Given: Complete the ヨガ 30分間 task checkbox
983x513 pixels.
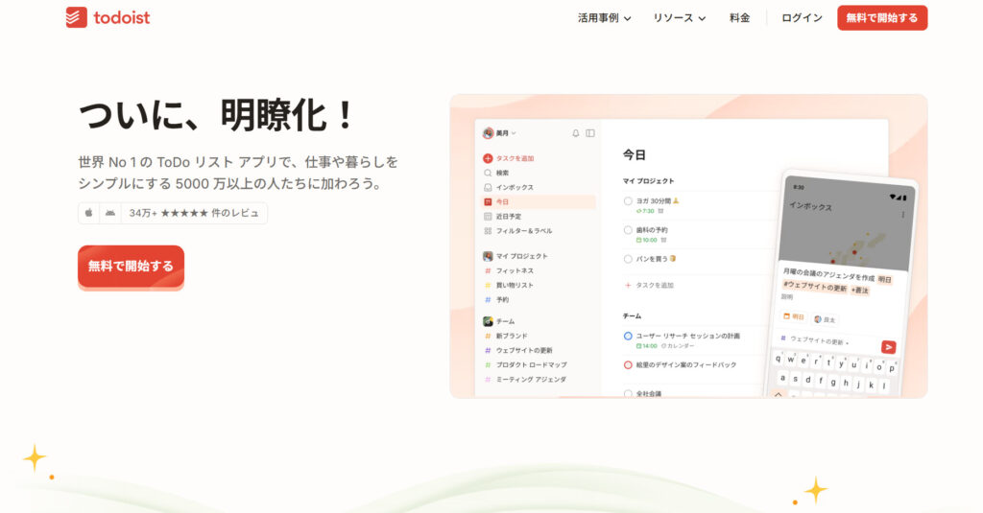Looking at the screenshot, I should point(628,201).
